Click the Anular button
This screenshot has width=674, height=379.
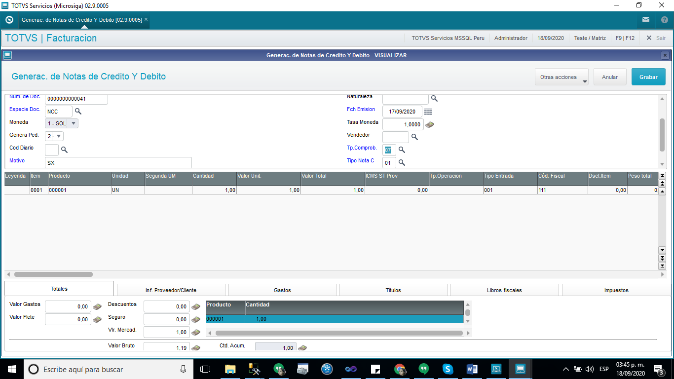tap(610, 77)
